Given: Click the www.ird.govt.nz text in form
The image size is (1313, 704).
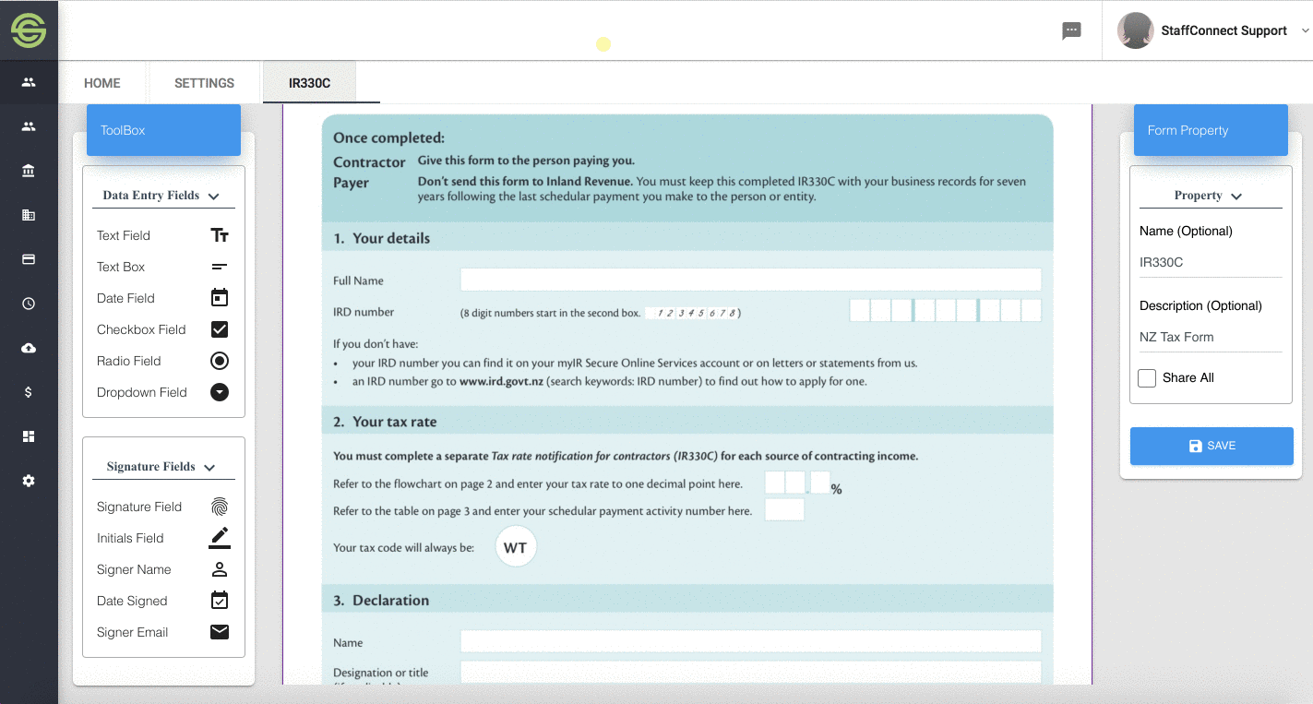Looking at the screenshot, I should (501, 381).
